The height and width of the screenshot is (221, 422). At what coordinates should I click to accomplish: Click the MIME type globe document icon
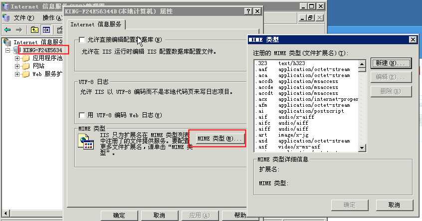tap(86, 142)
